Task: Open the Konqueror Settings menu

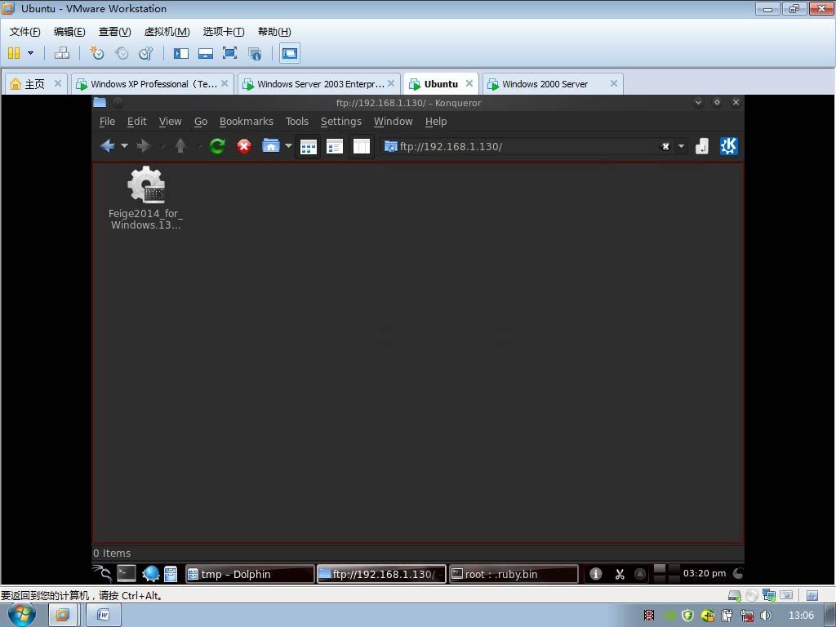Action: point(341,122)
